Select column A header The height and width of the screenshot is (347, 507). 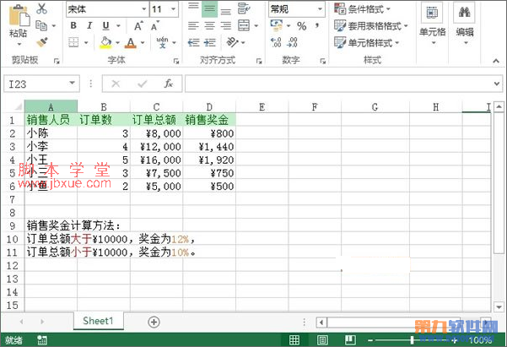click(x=51, y=106)
